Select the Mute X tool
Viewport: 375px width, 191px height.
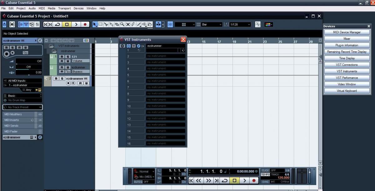pyautogui.click(x=128, y=24)
